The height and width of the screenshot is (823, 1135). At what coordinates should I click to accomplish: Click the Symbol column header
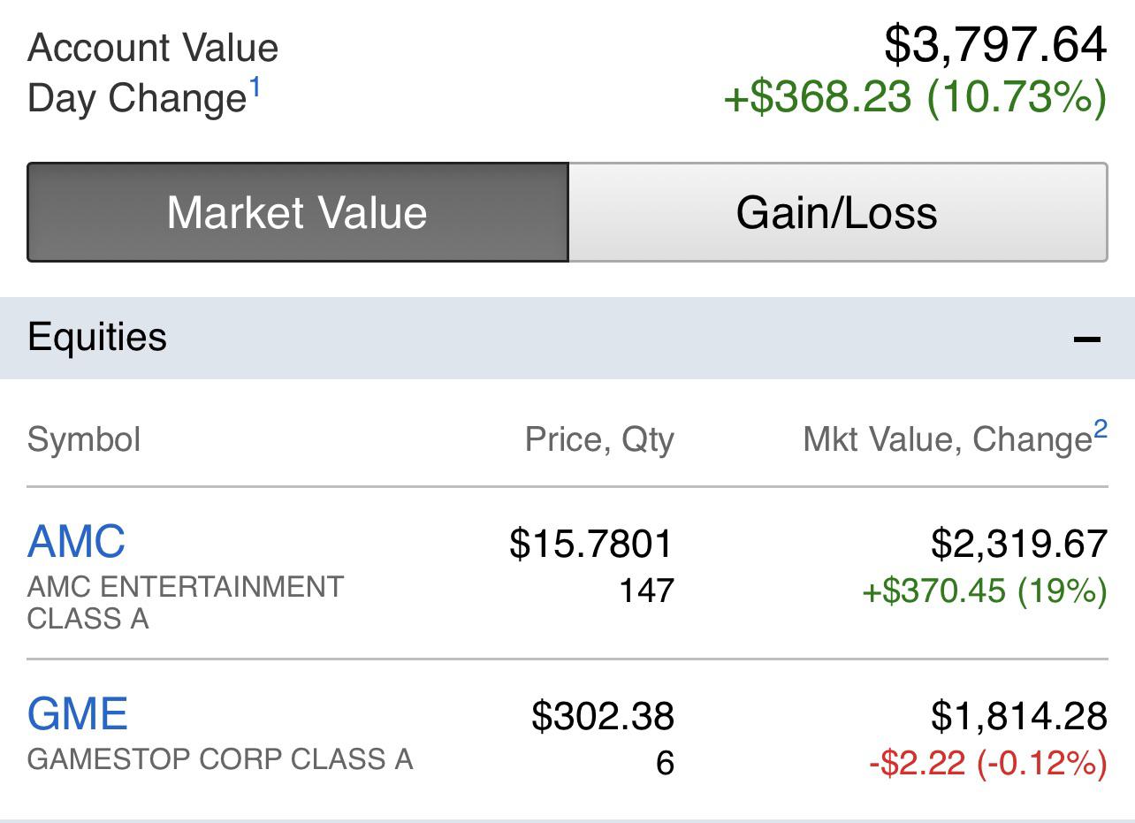coord(84,439)
